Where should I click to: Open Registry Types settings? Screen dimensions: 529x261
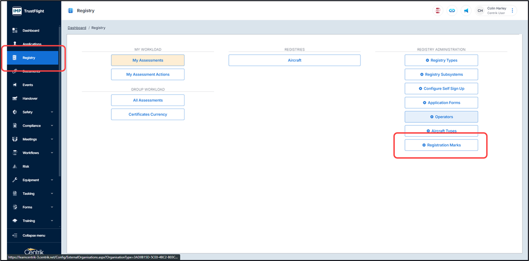pyautogui.click(x=441, y=60)
